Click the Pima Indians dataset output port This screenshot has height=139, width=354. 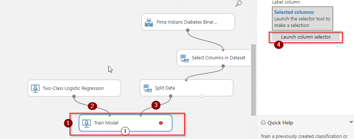pos(188,30)
